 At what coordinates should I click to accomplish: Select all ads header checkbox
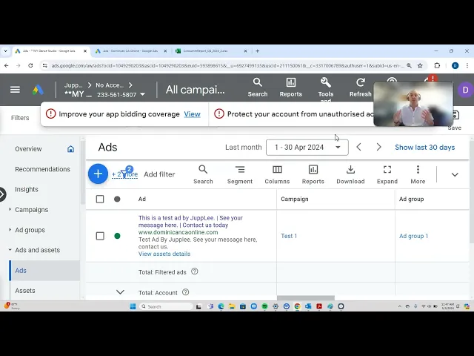100,200
